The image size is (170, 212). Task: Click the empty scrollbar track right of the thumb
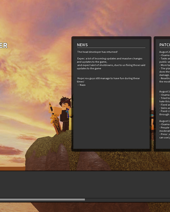(127, 200)
